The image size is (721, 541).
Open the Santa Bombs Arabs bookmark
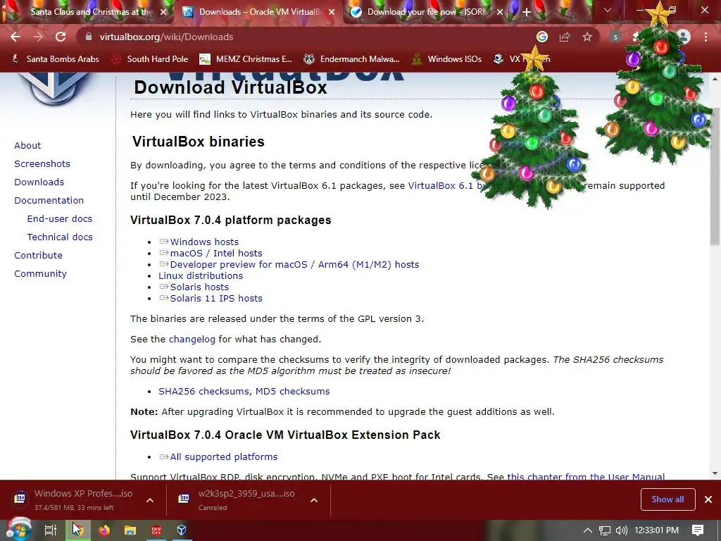coord(55,59)
